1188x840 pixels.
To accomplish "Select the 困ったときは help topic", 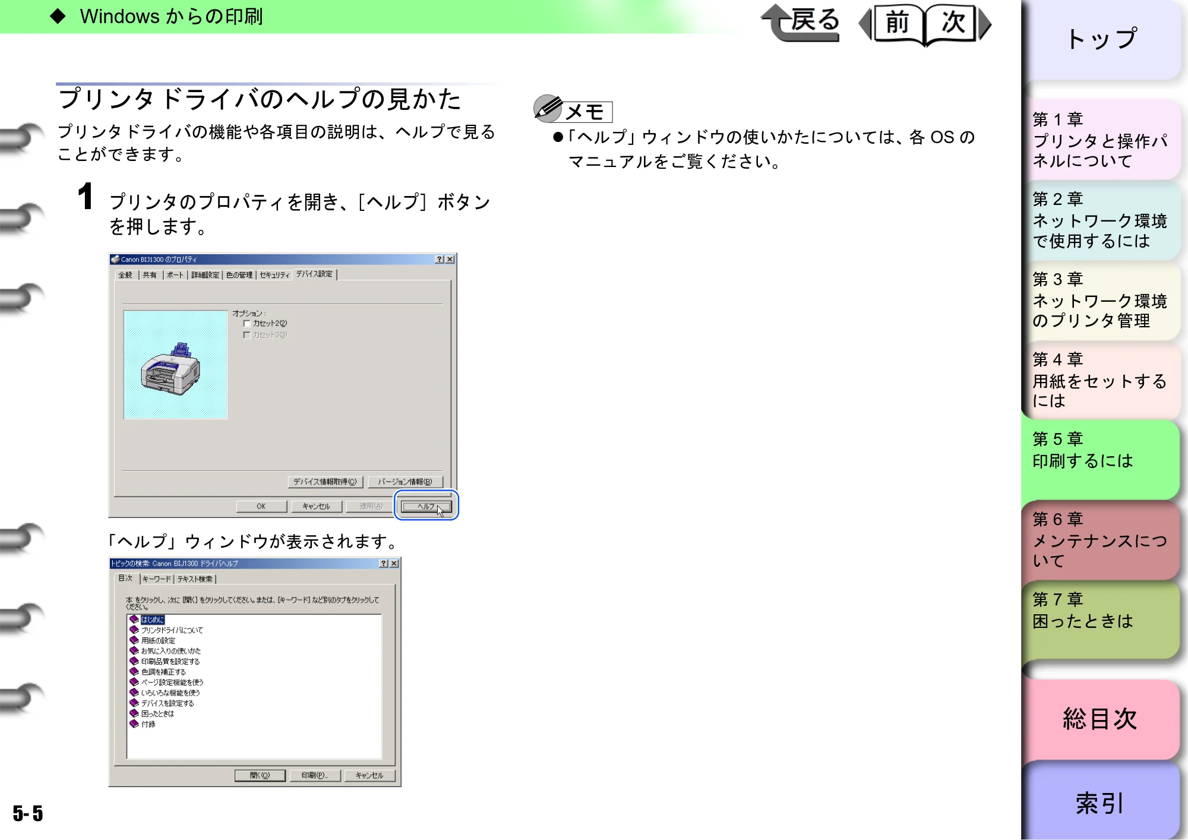I will [x=157, y=714].
